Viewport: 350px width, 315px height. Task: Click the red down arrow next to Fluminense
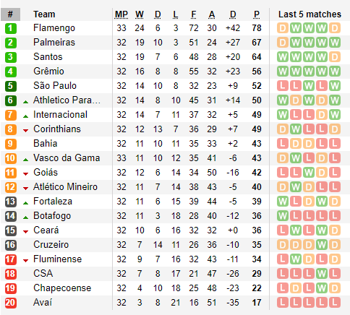click(x=25, y=261)
